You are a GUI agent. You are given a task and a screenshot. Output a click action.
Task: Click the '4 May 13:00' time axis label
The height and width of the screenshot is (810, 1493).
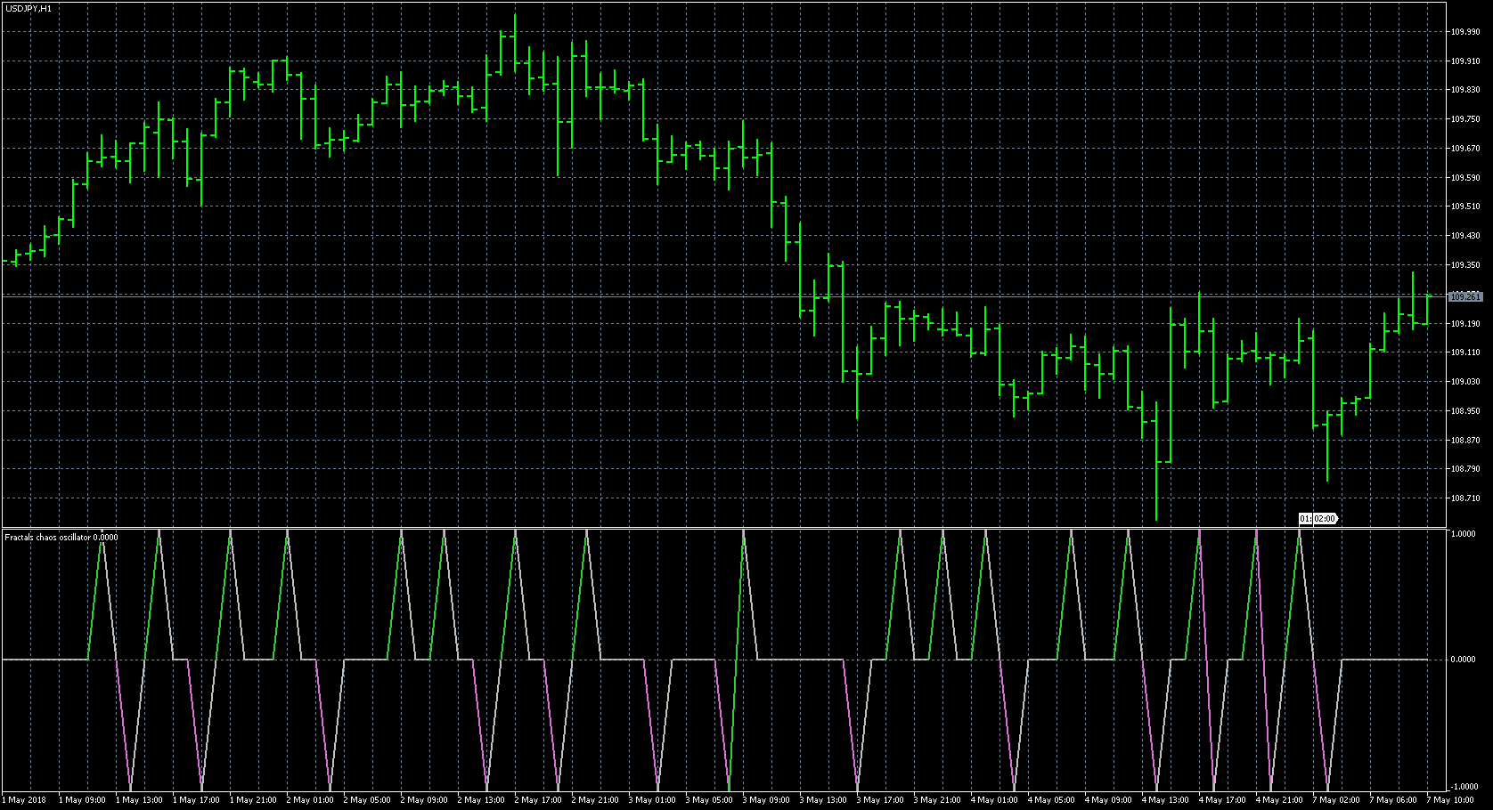[x=1165, y=800]
